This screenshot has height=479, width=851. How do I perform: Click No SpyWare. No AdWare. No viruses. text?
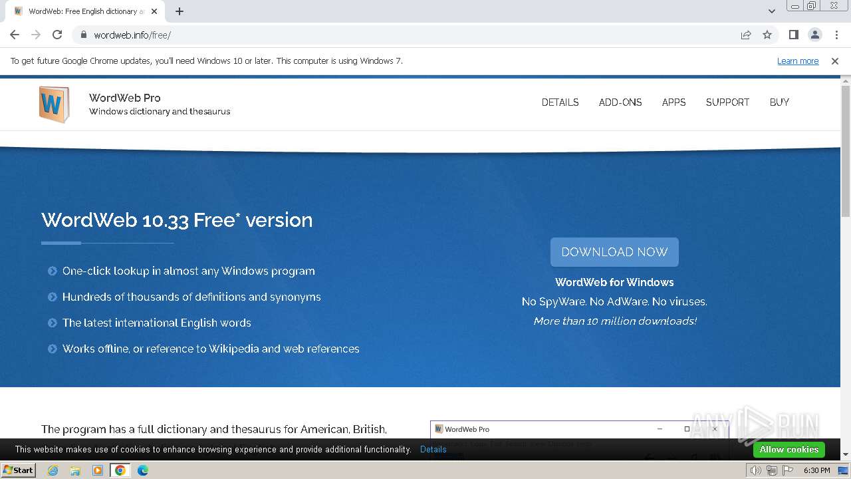click(x=614, y=301)
